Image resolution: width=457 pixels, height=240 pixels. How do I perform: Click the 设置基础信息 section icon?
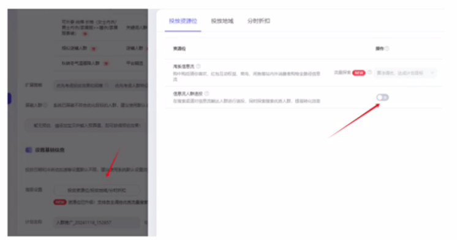[x=29, y=150]
